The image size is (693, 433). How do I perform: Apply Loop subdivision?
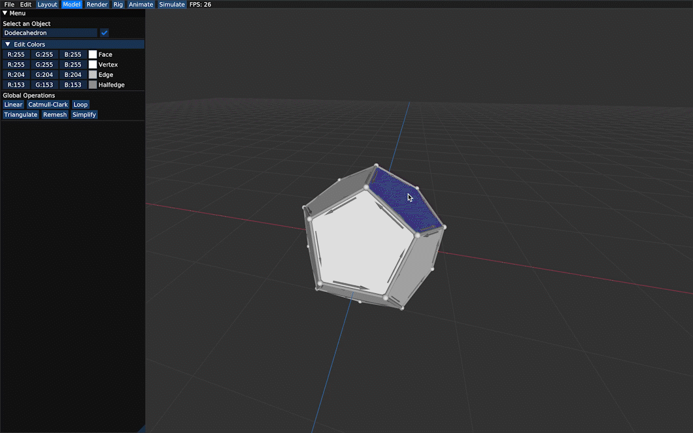point(80,104)
